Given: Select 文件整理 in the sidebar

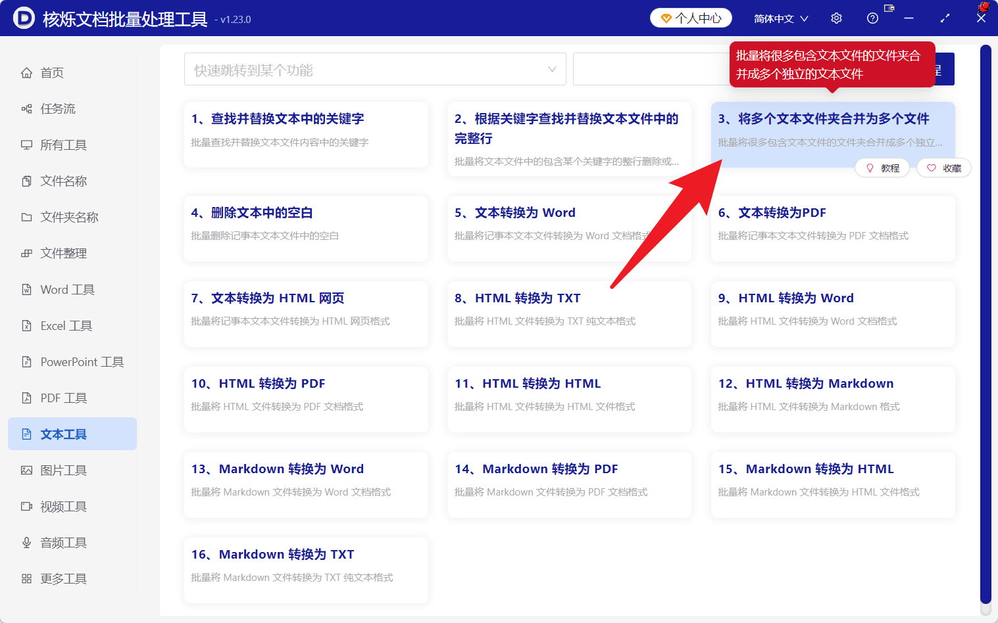Looking at the screenshot, I should [72, 254].
